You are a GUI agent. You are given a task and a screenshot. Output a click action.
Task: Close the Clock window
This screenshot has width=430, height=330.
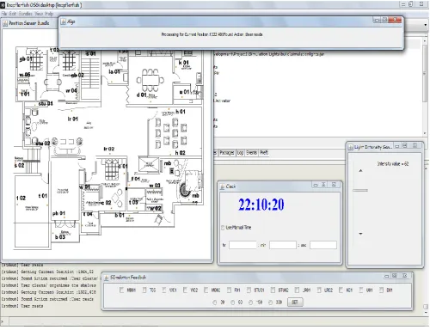334,185
